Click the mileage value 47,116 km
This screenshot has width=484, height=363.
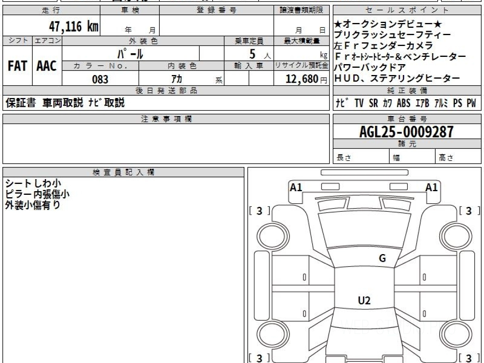tap(73, 27)
